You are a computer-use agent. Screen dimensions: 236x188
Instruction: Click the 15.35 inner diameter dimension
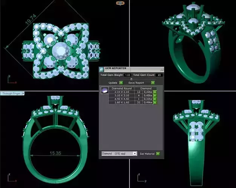point(55,153)
